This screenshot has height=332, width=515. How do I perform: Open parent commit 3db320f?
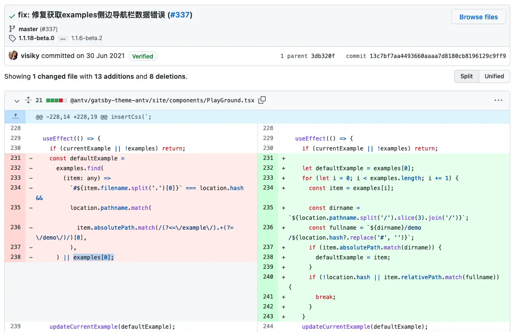pyautogui.click(x=323, y=56)
